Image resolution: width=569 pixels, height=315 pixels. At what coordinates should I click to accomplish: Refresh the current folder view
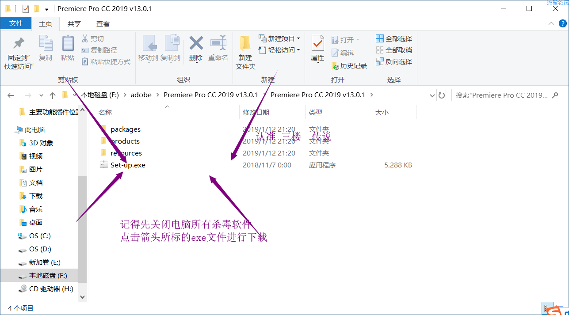[442, 95]
